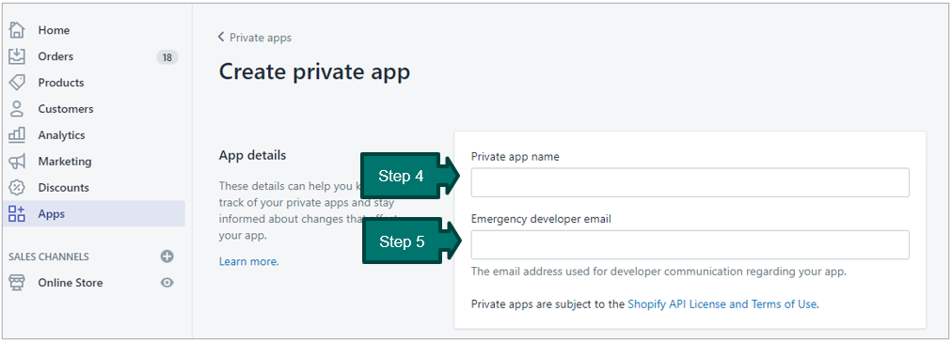Click the Analytics bar chart icon
The height and width of the screenshot is (342, 952).
tap(17, 135)
